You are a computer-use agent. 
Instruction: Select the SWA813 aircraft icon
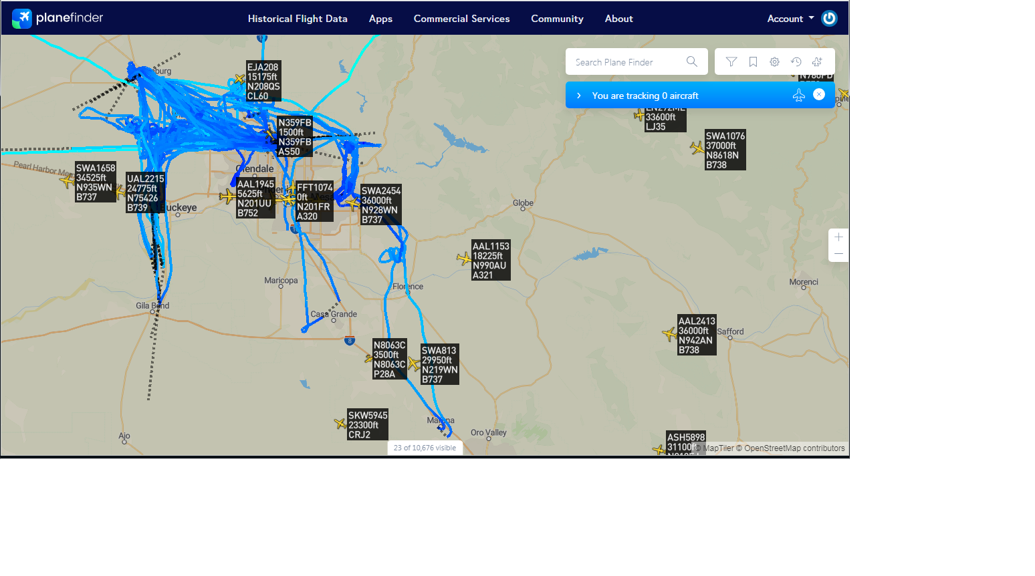414,364
